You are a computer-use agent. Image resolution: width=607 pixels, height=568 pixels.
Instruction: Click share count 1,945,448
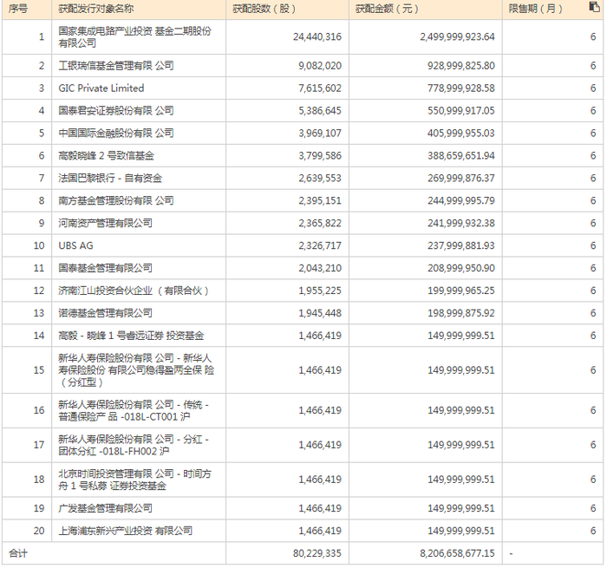click(x=320, y=313)
